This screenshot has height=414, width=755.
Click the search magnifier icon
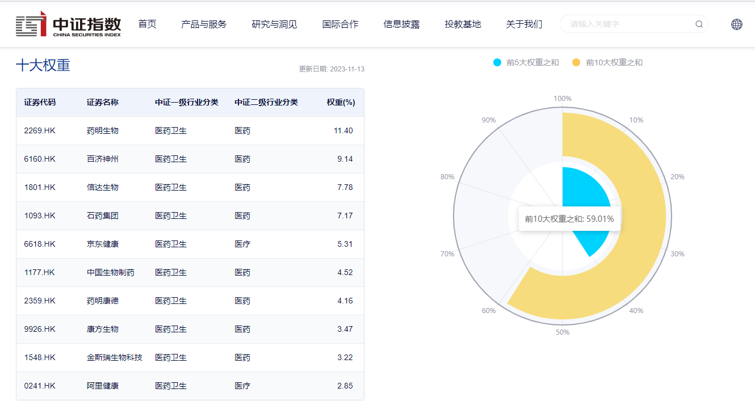click(x=699, y=24)
